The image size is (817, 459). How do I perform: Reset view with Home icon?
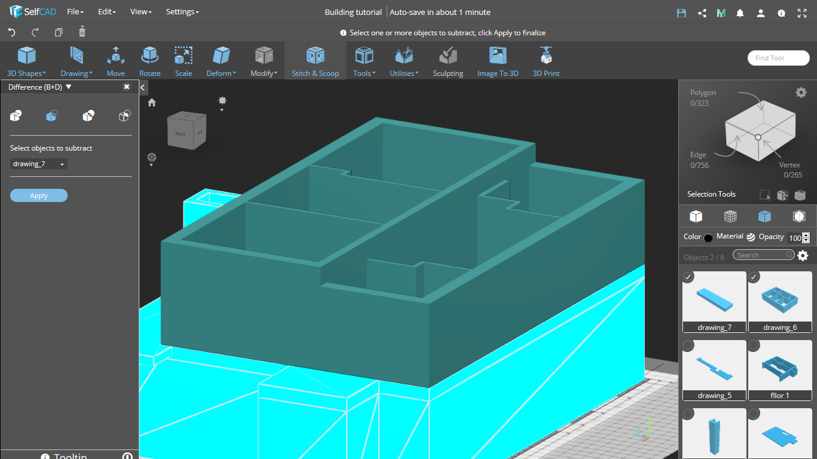(x=152, y=102)
